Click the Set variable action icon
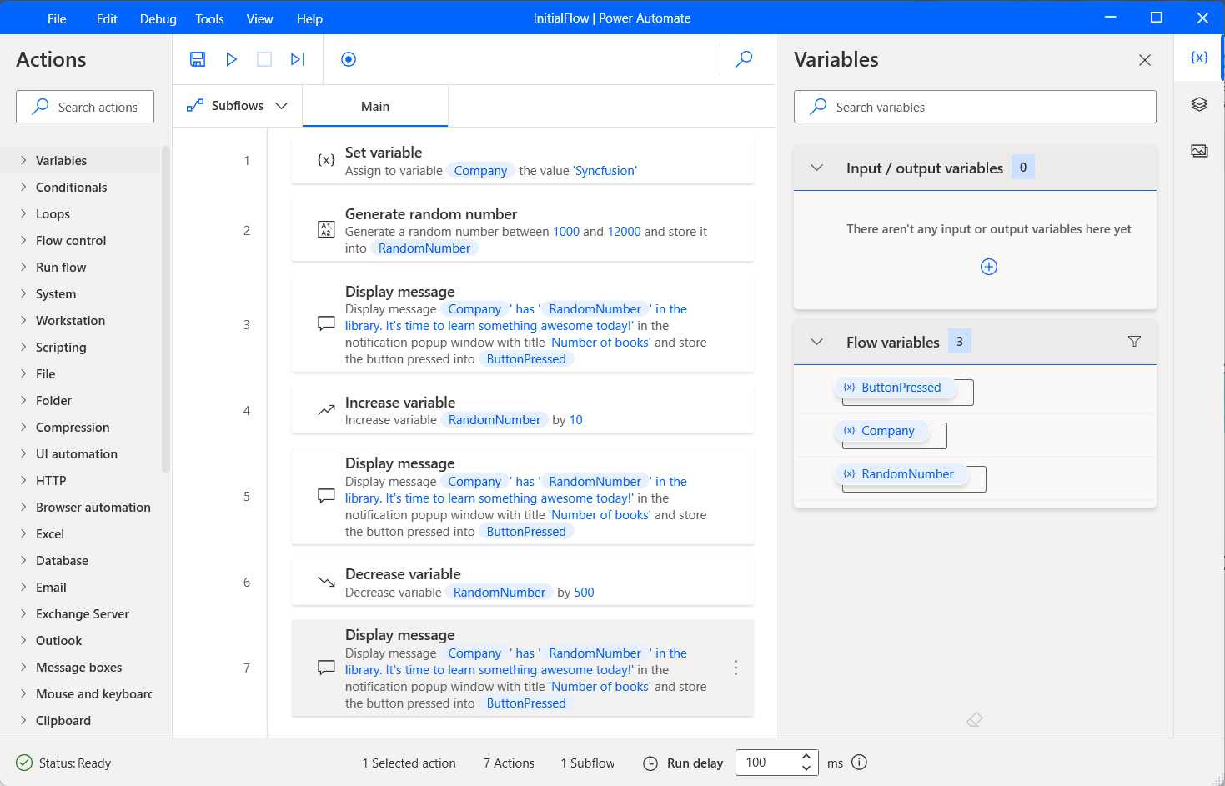Viewport: 1225px width, 786px height. click(x=327, y=160)
